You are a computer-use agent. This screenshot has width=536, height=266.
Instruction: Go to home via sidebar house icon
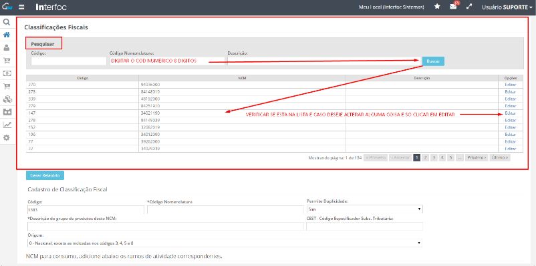point(7,35)
